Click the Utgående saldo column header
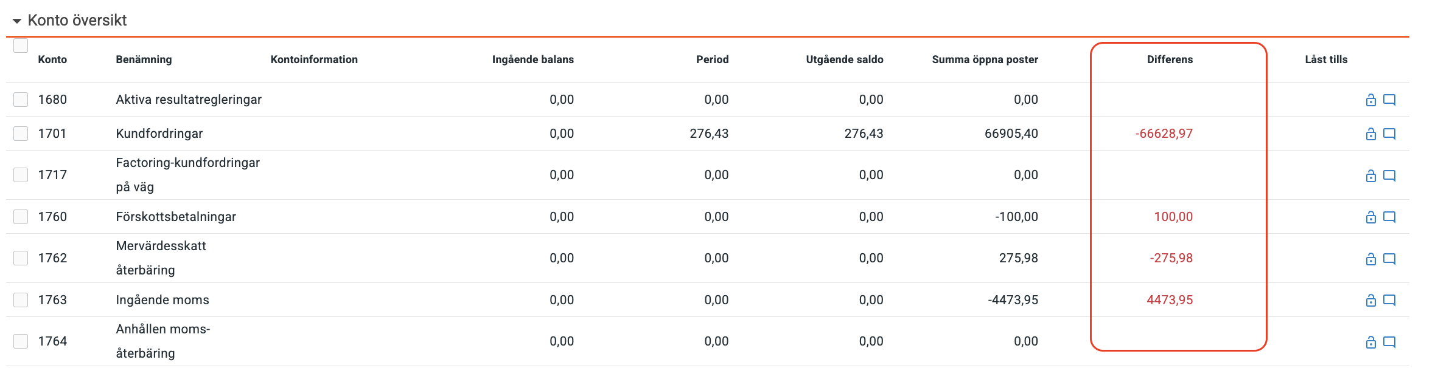The width and height of the screenshot is (1452, 368). [844, 60]
